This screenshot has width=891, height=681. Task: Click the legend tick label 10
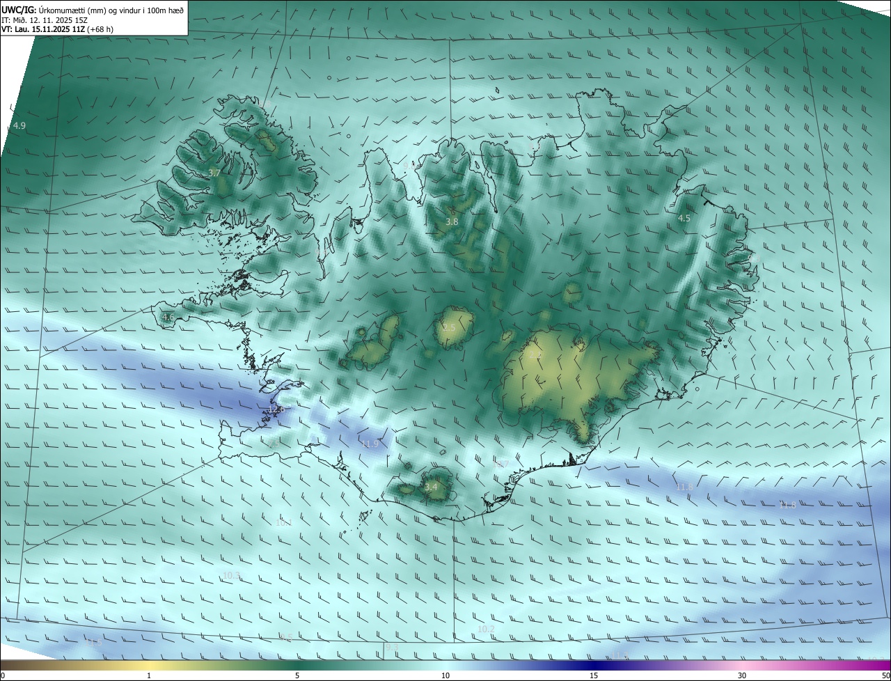click(x=445, y=675)
